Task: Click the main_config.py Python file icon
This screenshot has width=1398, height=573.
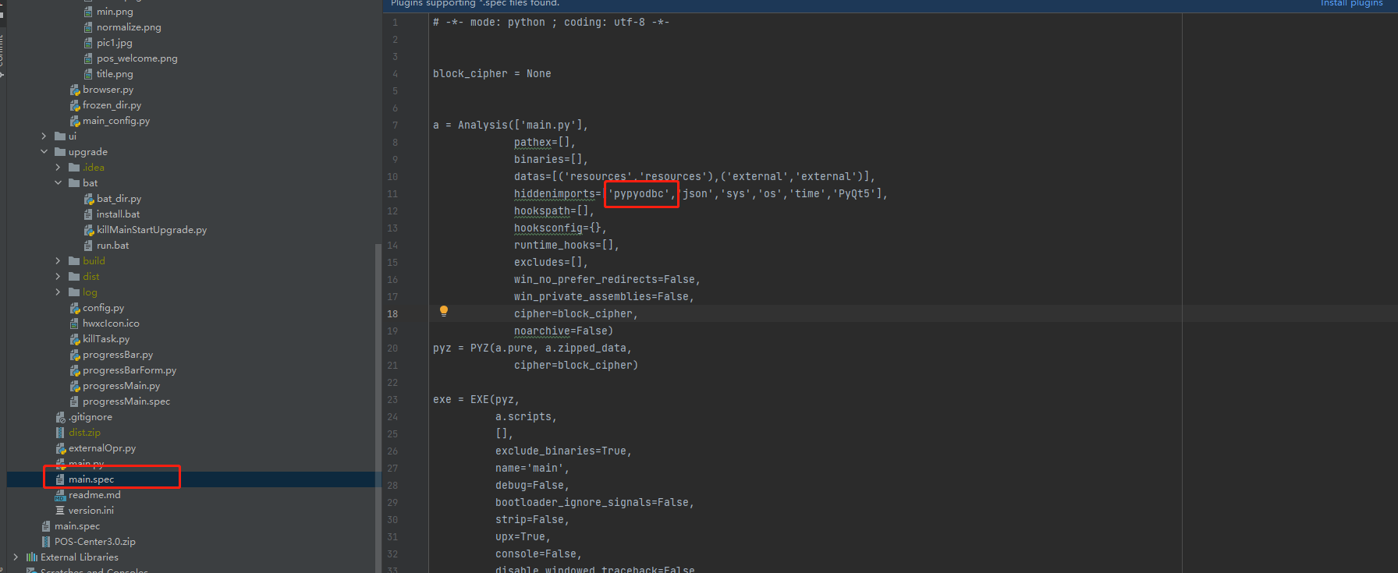Action: click(x=75, y=121)
